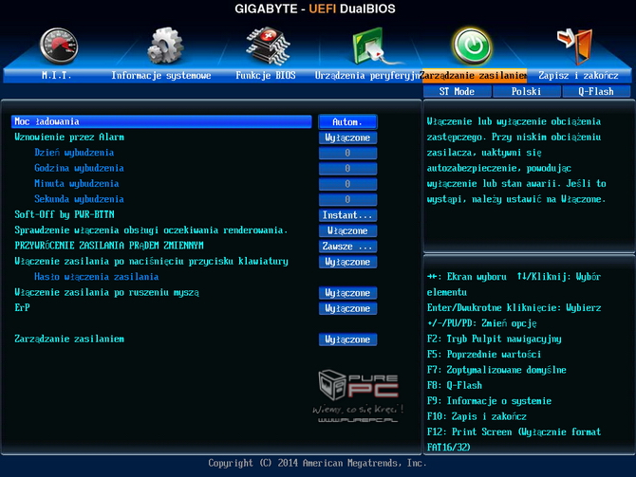Toggle ErP Wyłączone value
Screen dimensions: 636x477
pos(347,308)
